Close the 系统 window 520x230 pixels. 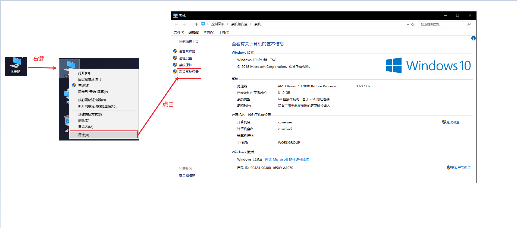(470, 15)
